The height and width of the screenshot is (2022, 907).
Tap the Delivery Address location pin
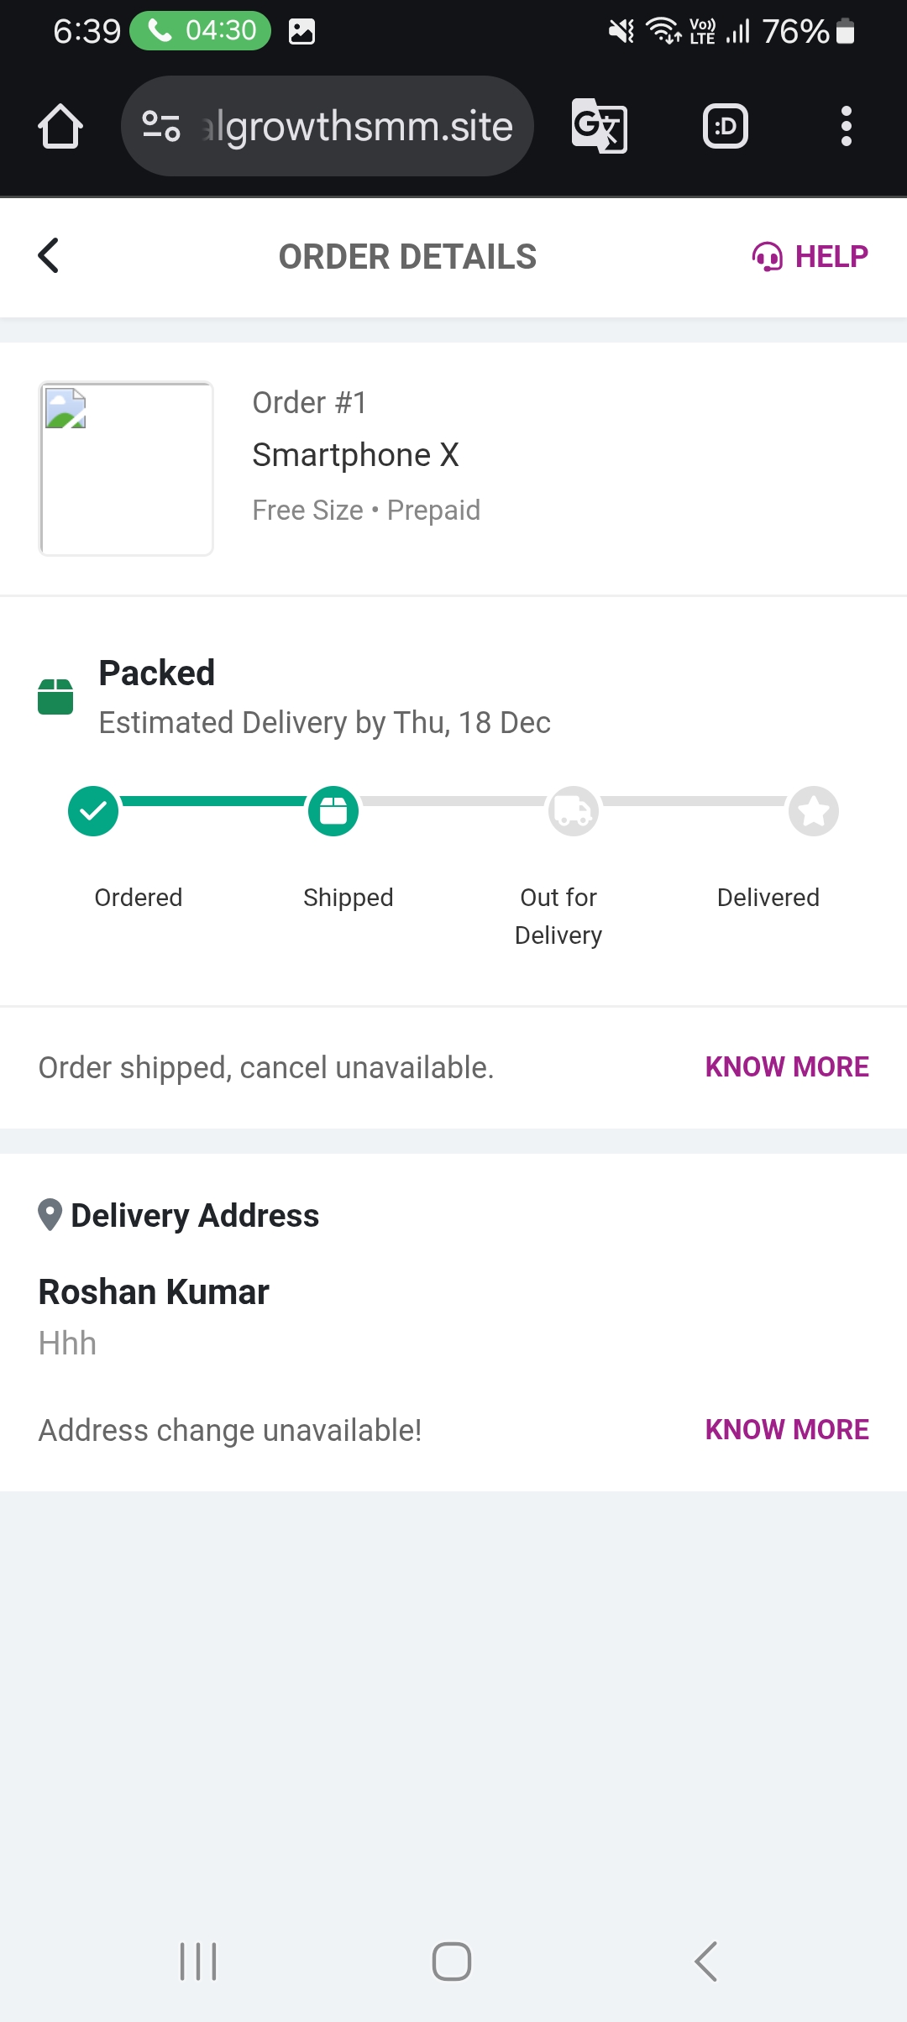point(50,1214)
